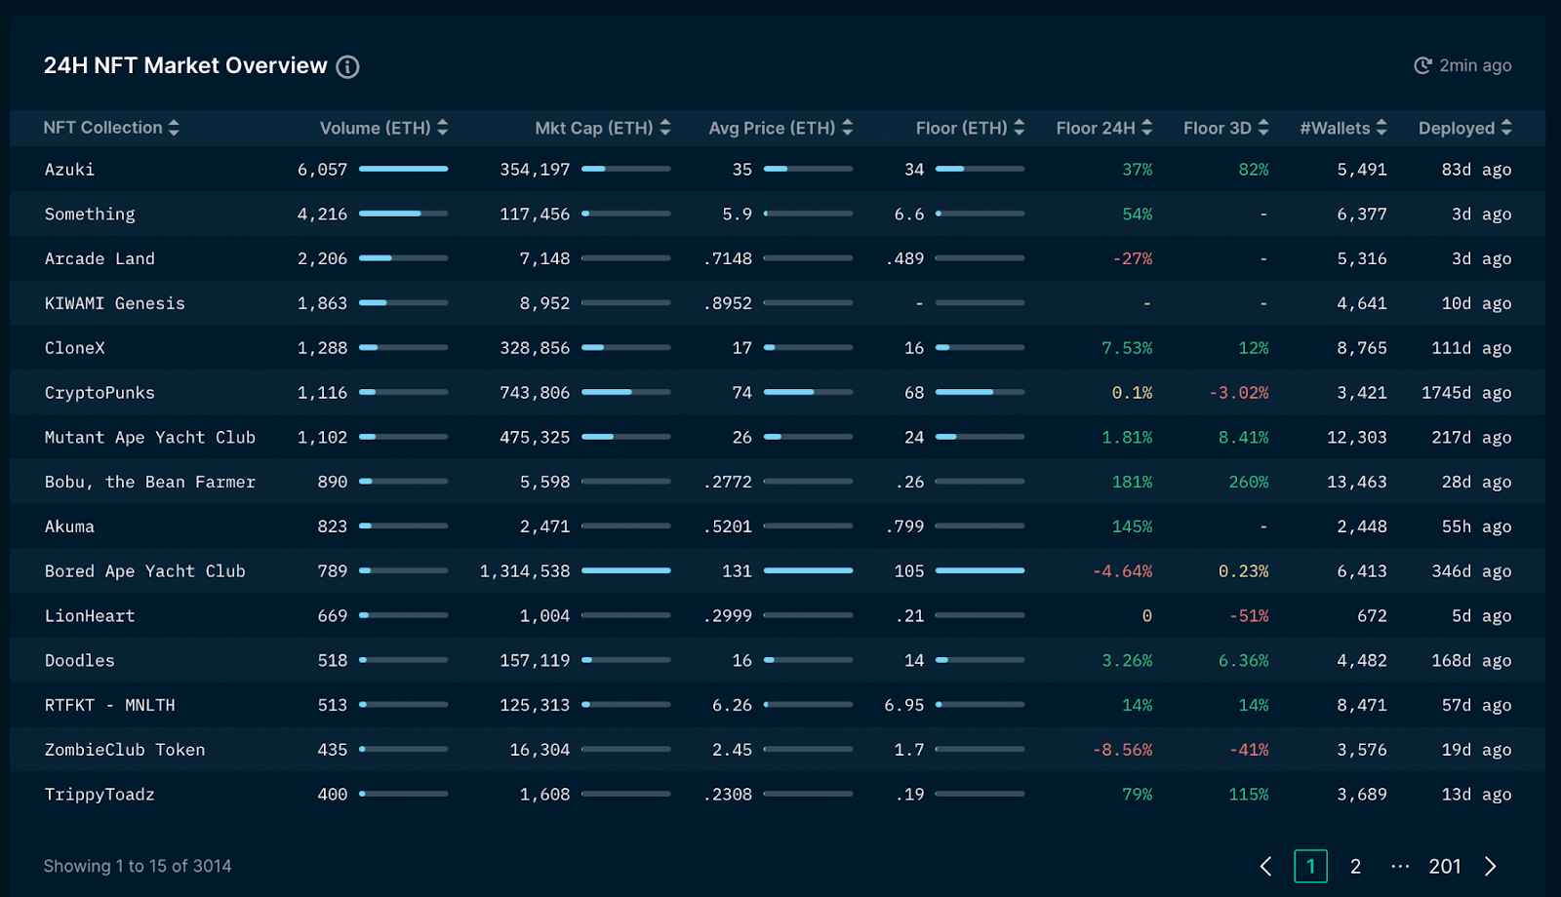Click 'Showing 1 to 15 of 3014' text
The width and height of the screenshot is (1561, 897).
(x=138, y=866)
